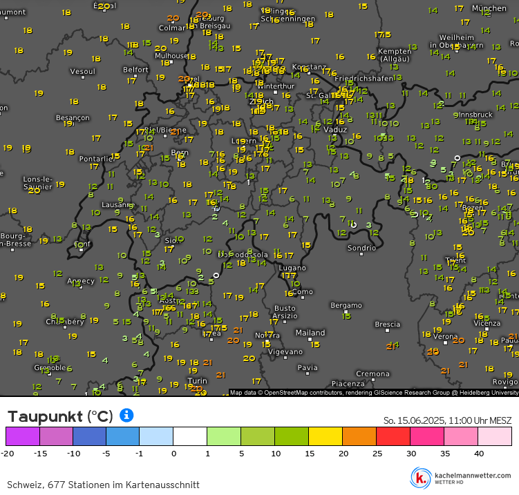Open the kachelmannwetter.com link
The width and height of the screenshot is (519, 495).
click(473, 475)
